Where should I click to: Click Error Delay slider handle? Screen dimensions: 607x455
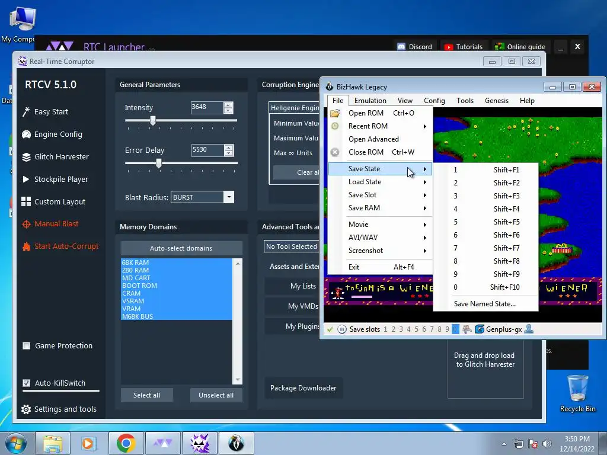(159, 164)
